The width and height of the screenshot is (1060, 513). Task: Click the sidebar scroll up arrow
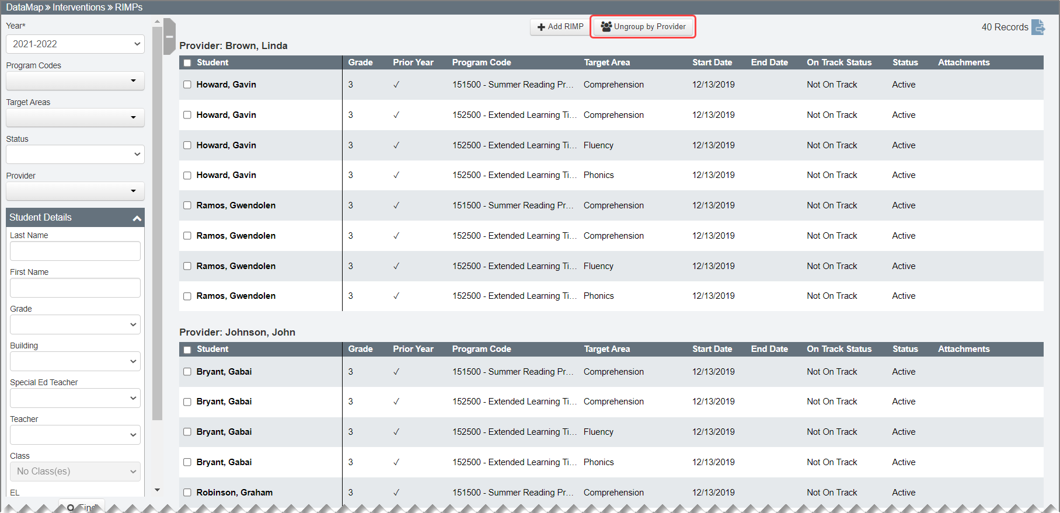tap(157, 22)
